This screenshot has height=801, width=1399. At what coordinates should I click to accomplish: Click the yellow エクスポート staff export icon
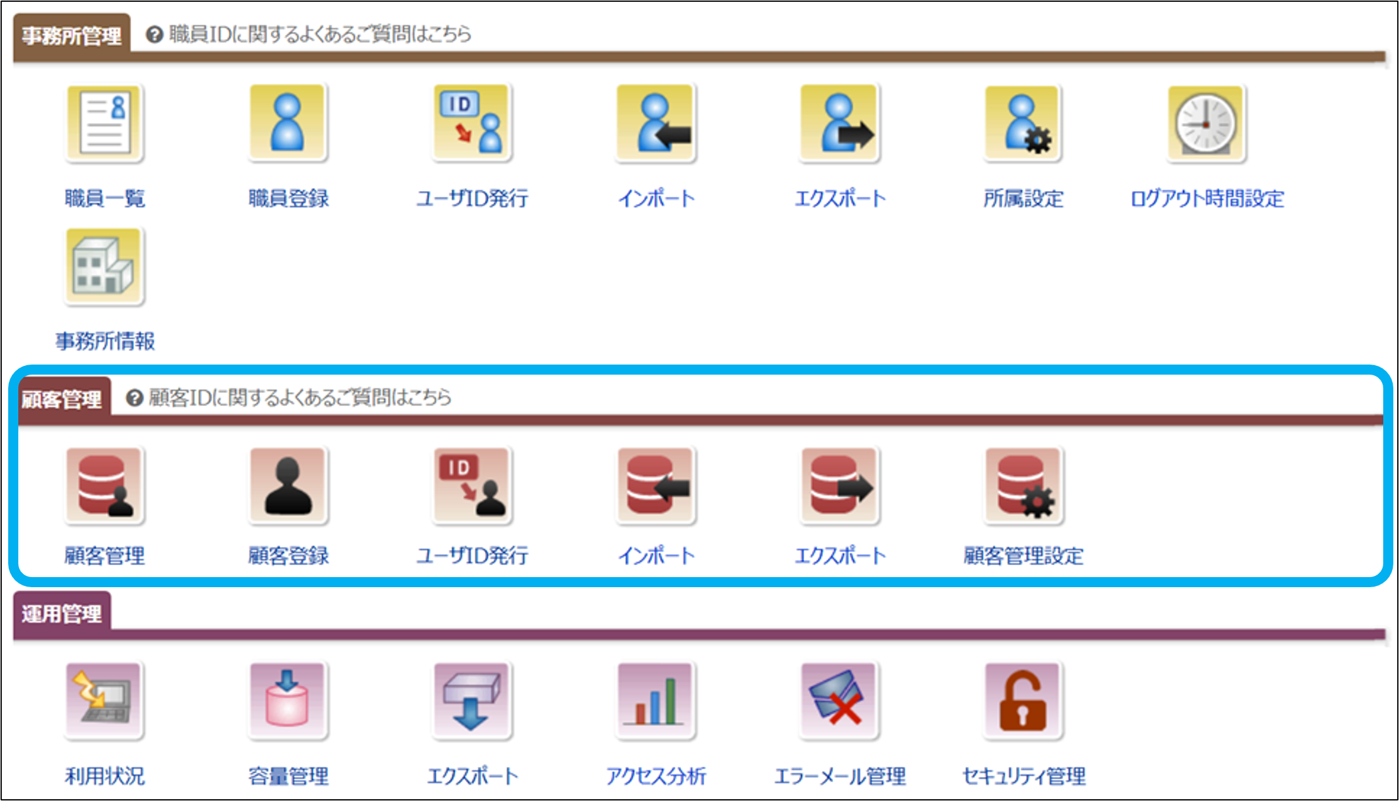(x=839, y=124)
